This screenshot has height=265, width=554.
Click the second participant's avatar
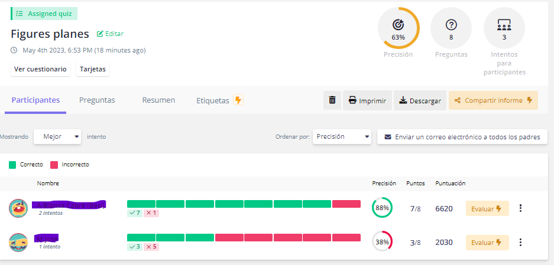[18, 242]
